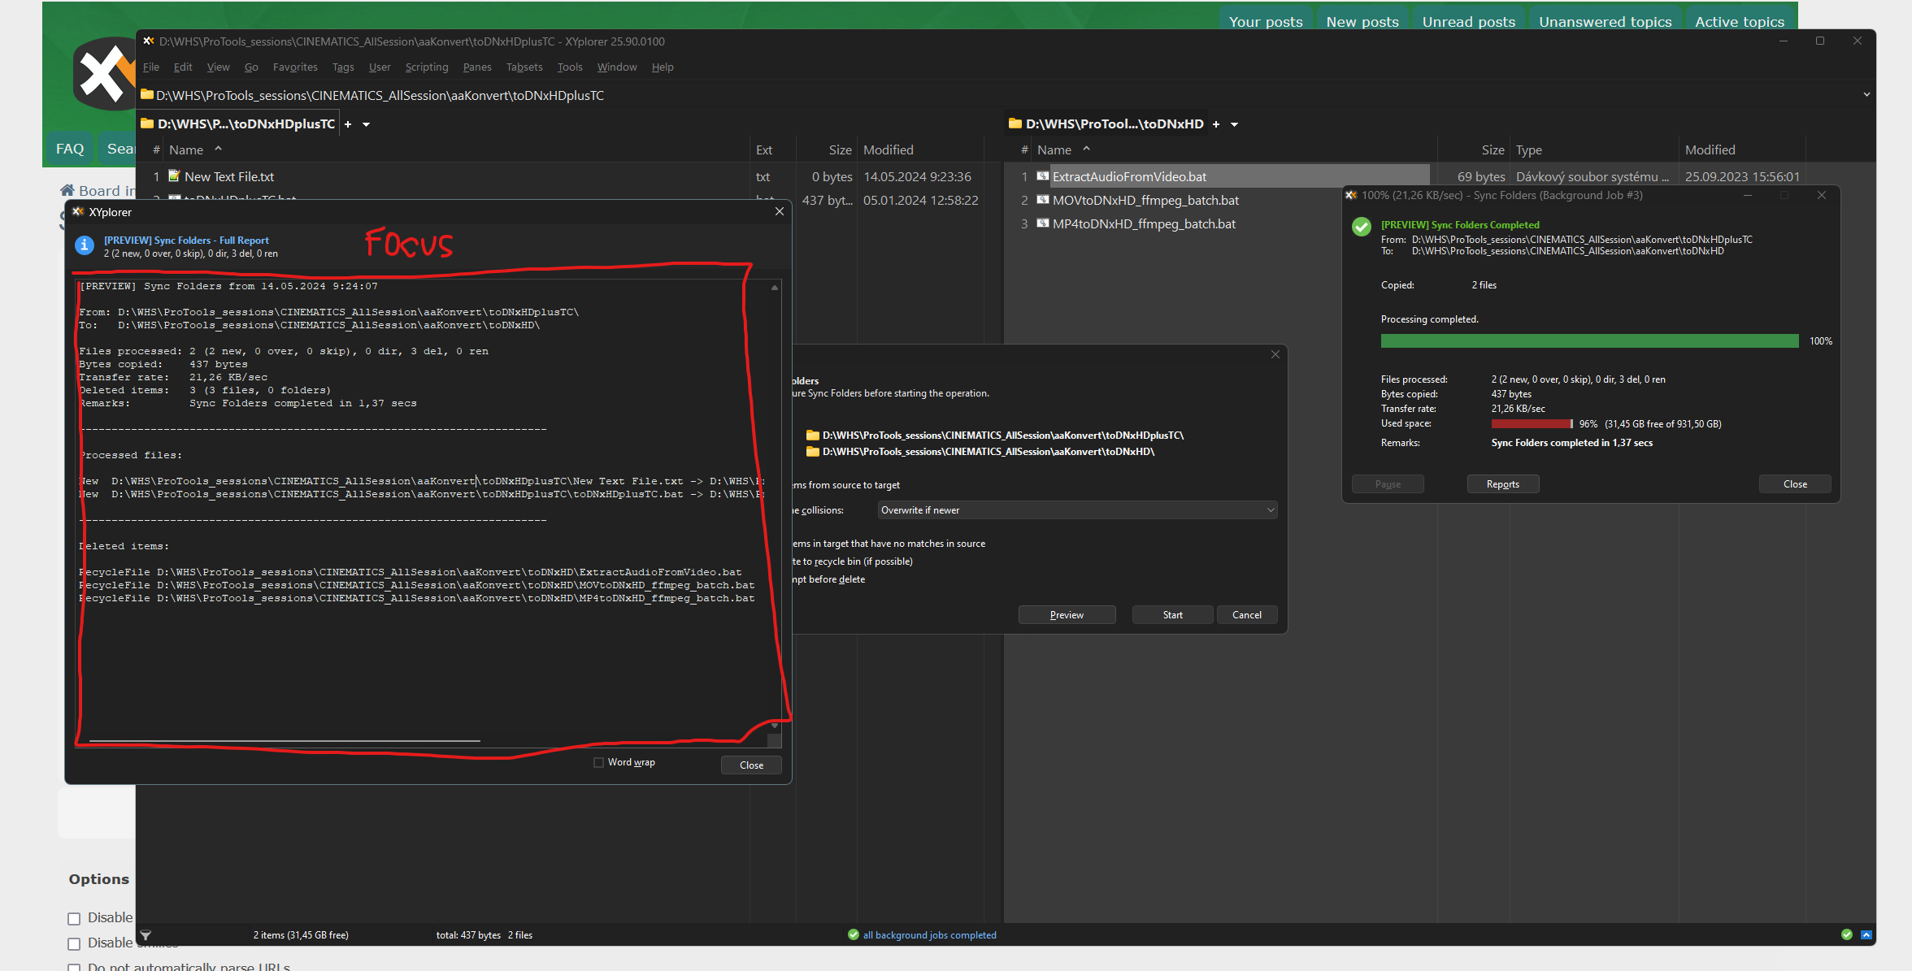Click the filter funnel icon in status bar
The image size is (1912, 971).
[x=146, y=935]
